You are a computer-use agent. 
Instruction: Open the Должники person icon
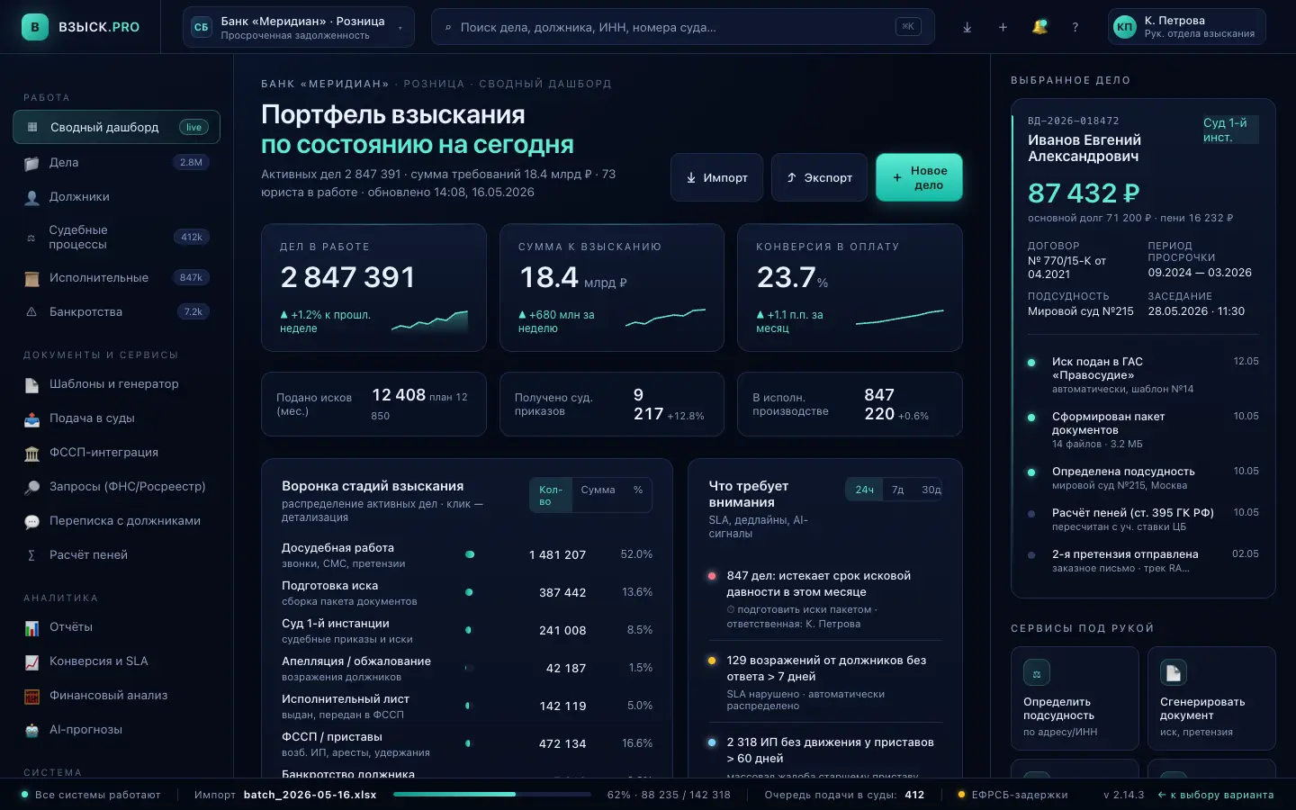click(x=32, y=197)
